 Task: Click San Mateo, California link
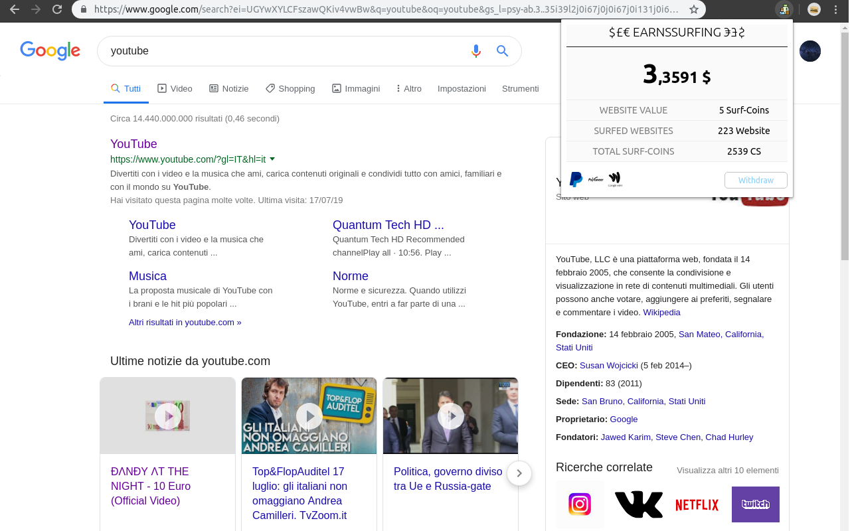click(x=721, y=334)
